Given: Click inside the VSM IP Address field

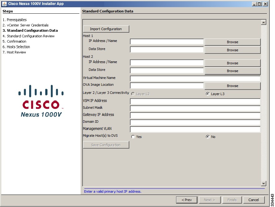Looking at the screenshot, I should (x=195, y=101).
